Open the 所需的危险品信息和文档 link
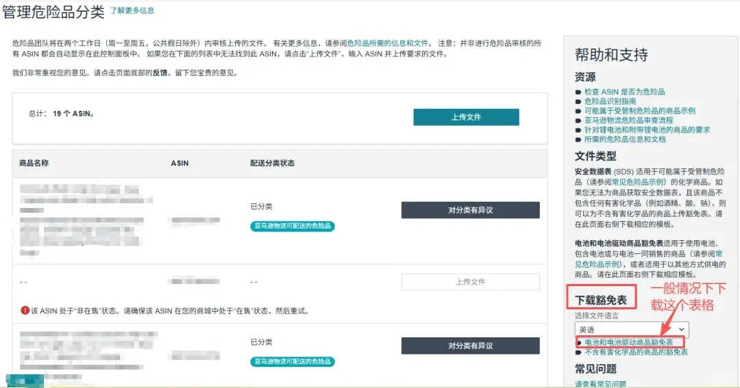The image size is (740, 388). pos(625,139)
